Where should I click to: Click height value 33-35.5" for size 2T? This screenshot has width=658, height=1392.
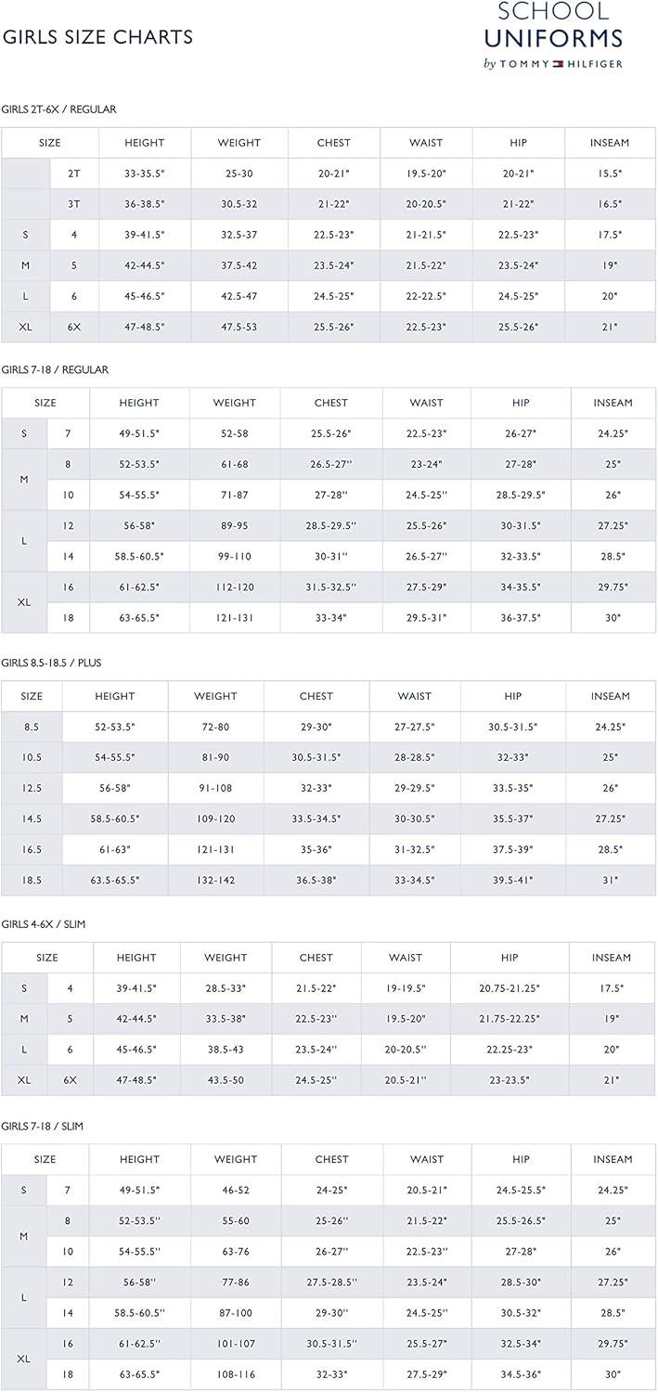click(145, 174)
